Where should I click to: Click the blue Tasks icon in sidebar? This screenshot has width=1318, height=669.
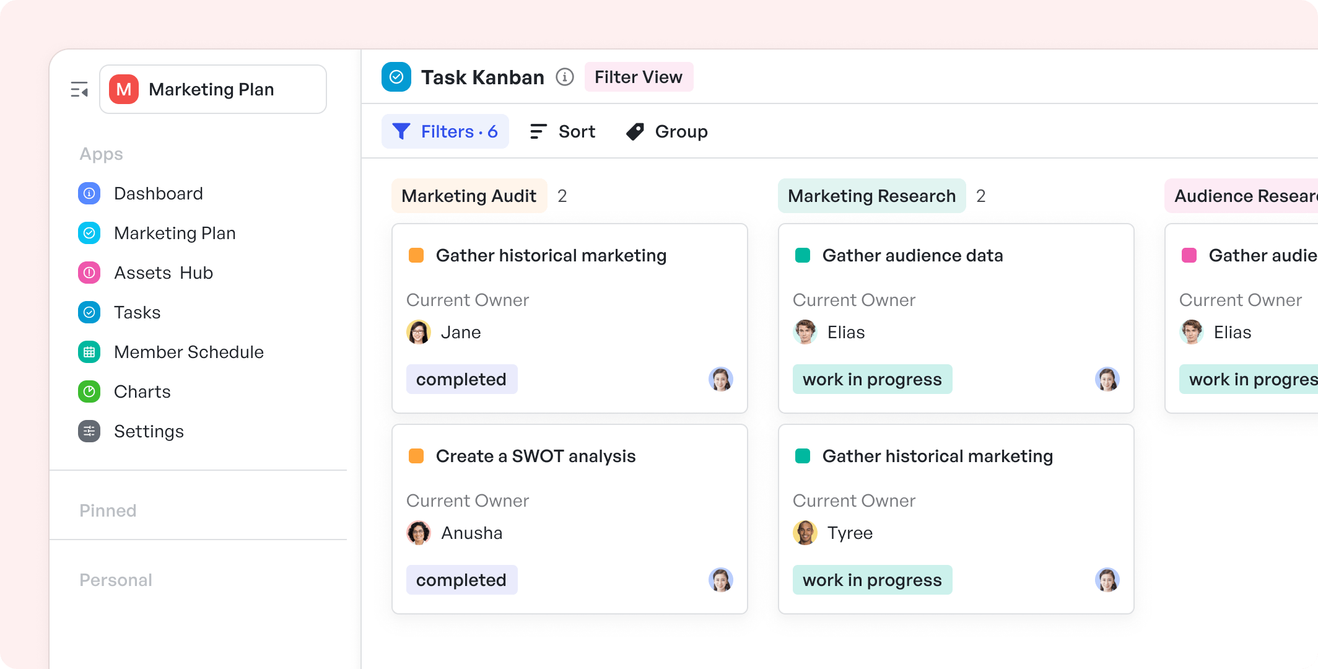point(89,313)
